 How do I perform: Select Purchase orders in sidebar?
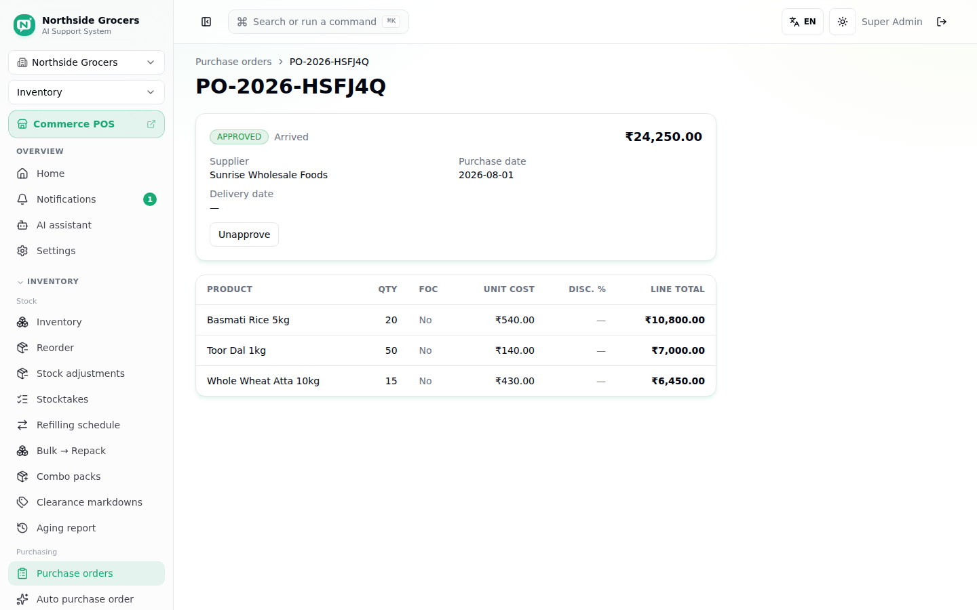point(86,573)
